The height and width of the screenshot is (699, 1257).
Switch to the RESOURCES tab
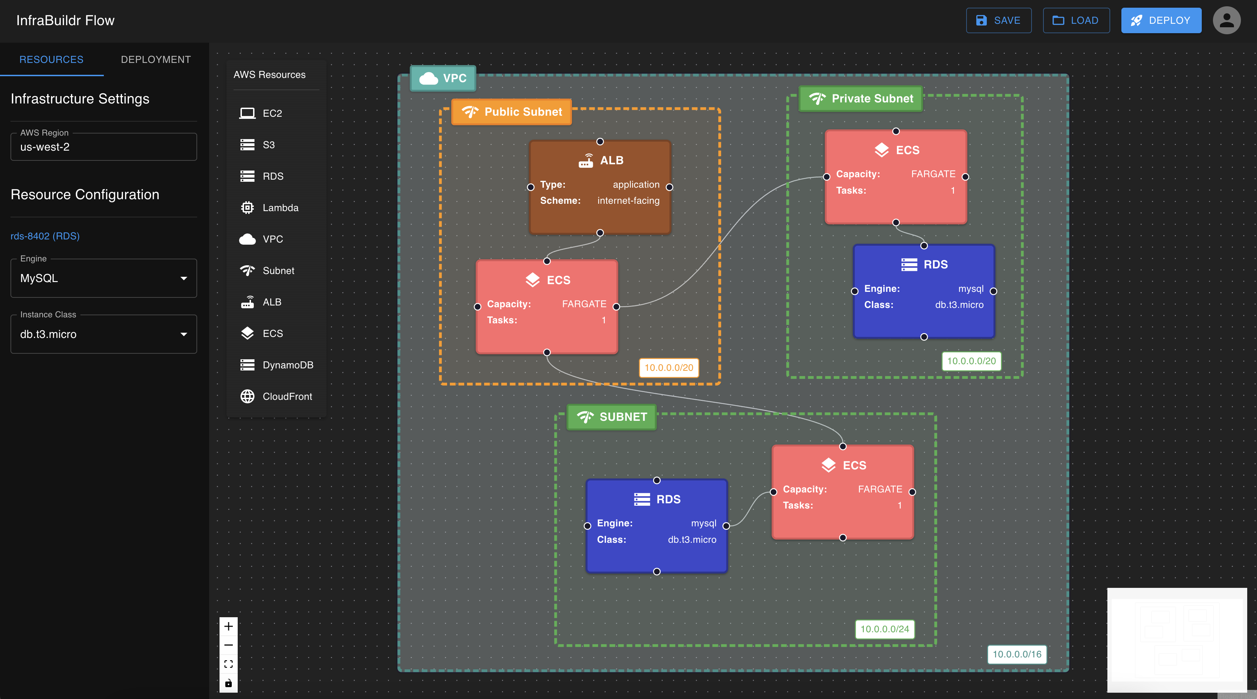coord(52,59)
